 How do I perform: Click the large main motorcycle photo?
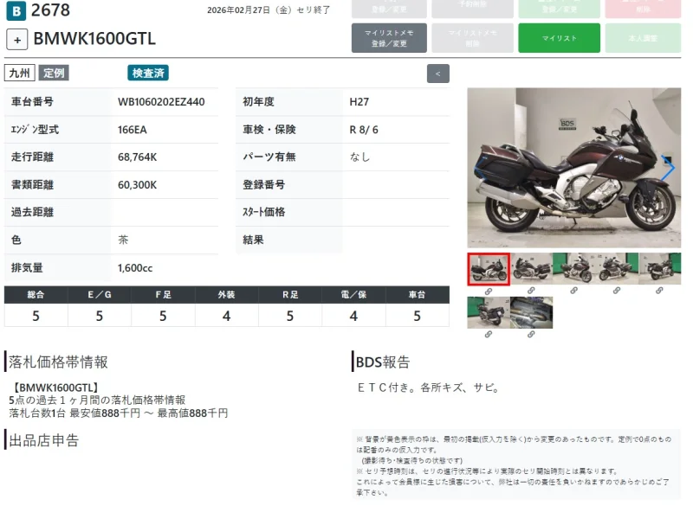[x=574, y=168]
